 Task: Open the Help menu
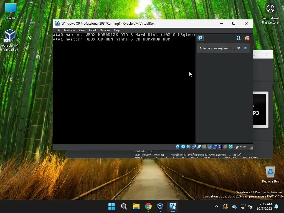click(x=117, y=30)
